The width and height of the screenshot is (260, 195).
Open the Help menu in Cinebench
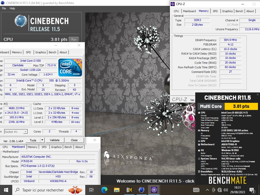12,8
